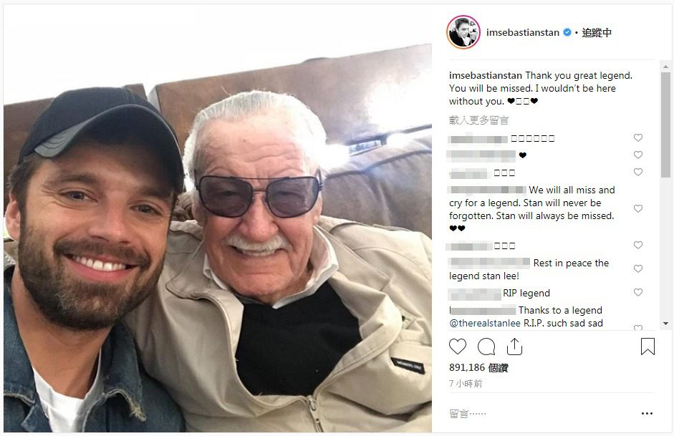The height and width of the screenshot is (436, 674).
Task: Click the @therealstanlee mention link
Action: (481, 324)
